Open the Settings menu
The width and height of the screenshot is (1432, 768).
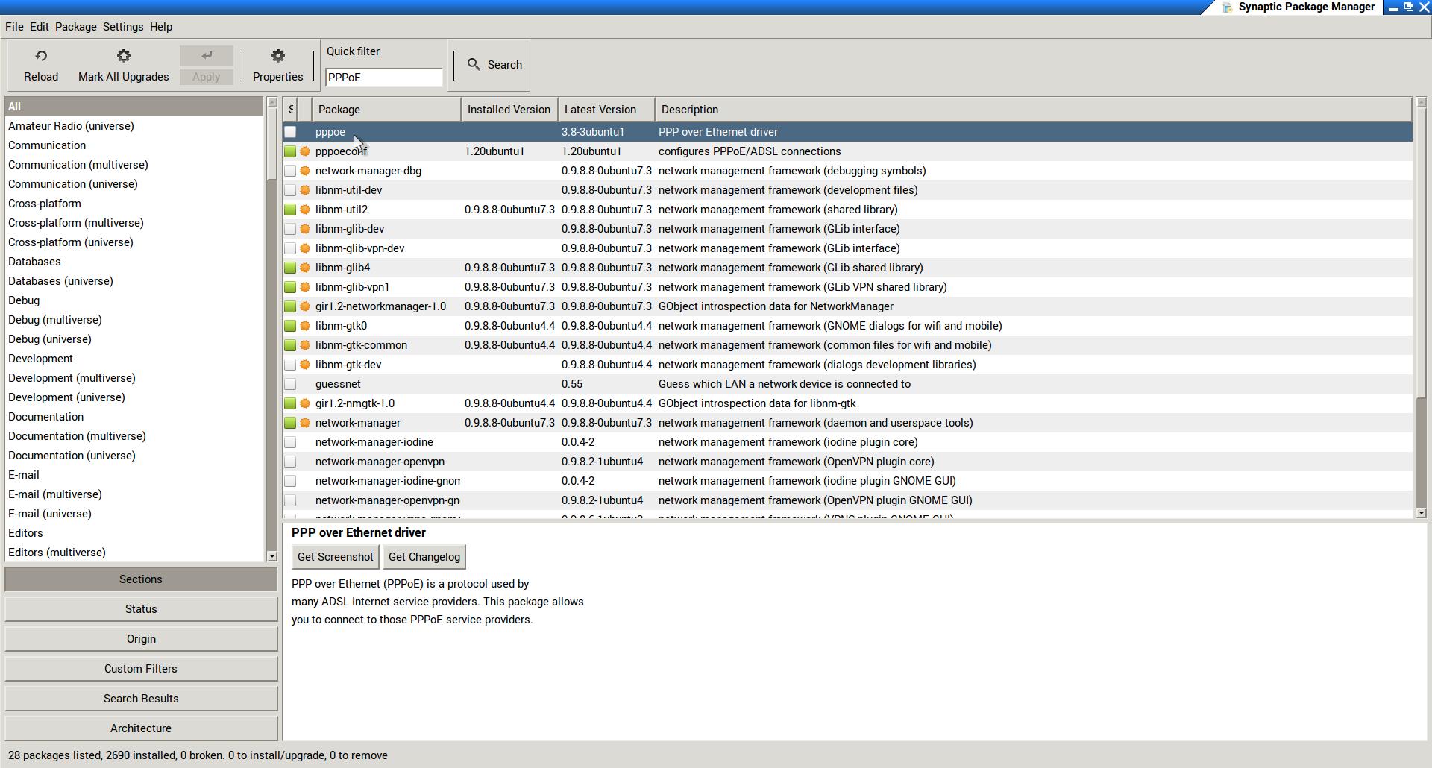click(x=123, y=27)
